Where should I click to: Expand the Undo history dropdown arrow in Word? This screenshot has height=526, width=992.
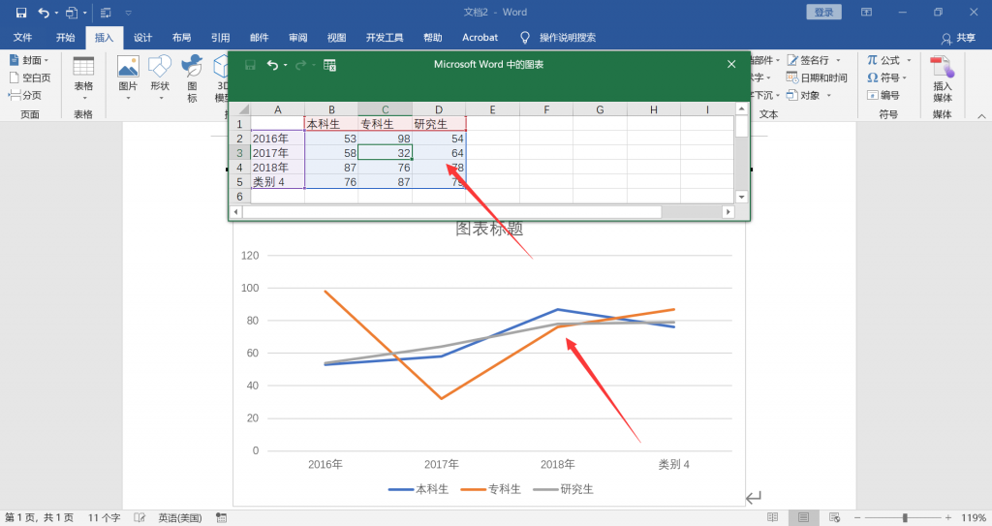click(x=55, y=13)
